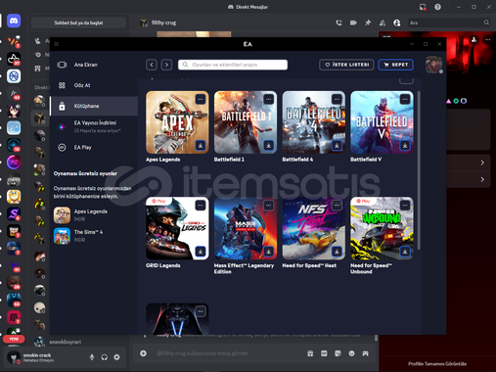Download Battlefield V
496x372 pixels.
pyautogui.click(x=405, y=145)
